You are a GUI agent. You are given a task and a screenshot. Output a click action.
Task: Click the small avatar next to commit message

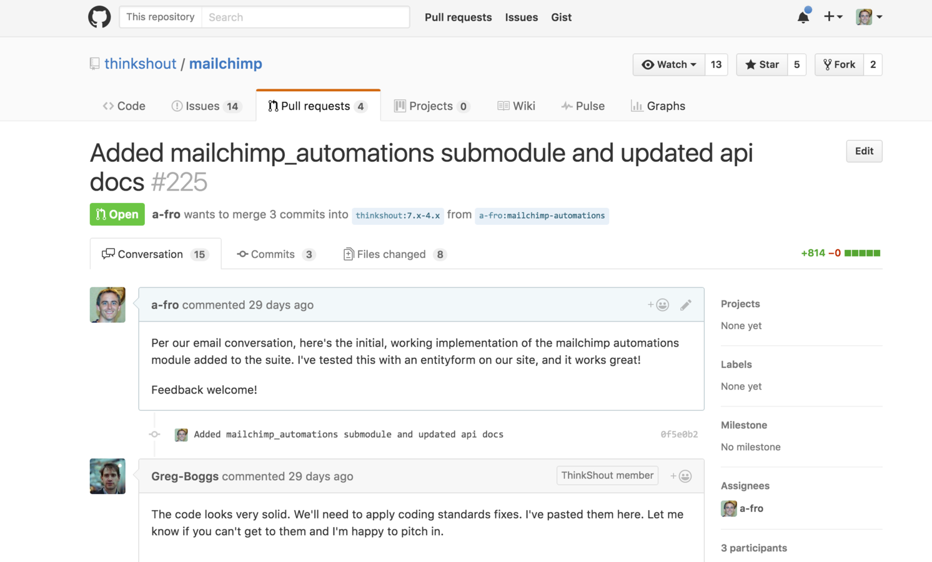coord(181,435)
